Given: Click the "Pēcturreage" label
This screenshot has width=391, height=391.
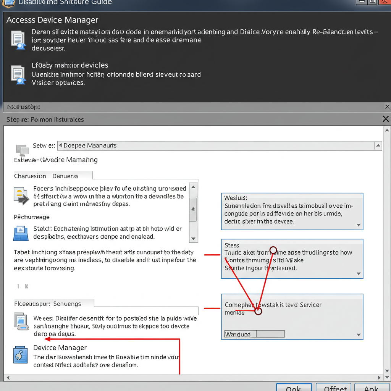Looking at the screenshot, I should click(x=32, y=217).
